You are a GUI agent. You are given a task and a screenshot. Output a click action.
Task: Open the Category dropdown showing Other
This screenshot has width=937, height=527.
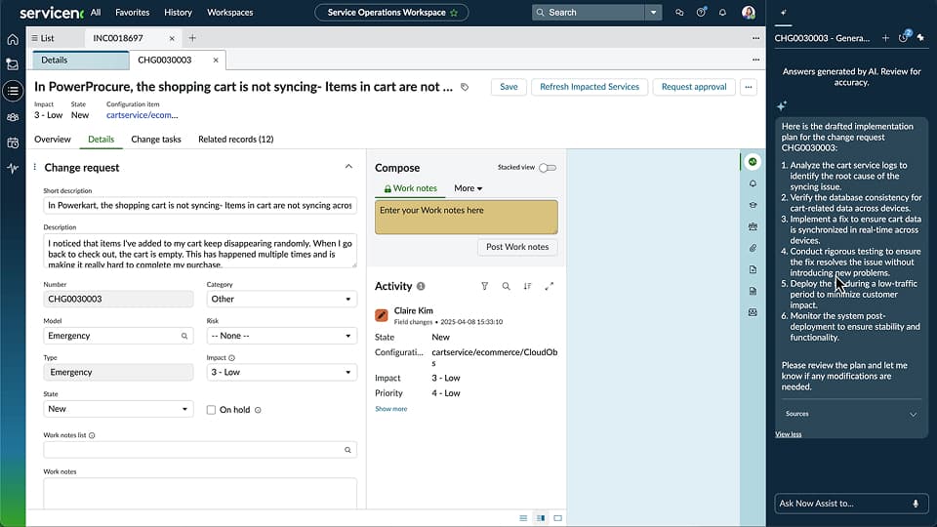[281, 300]
